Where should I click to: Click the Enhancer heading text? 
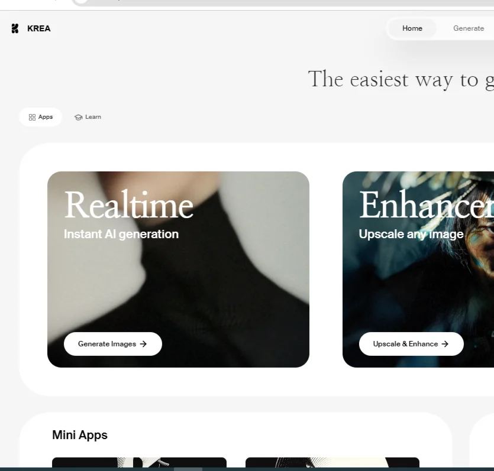coord(427,205)
